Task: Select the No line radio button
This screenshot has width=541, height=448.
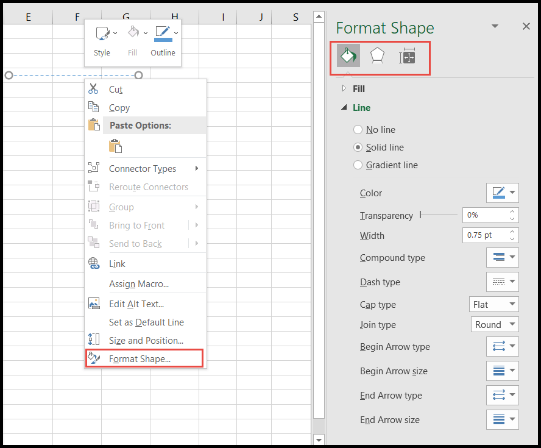Action: [x=358, y=129]
